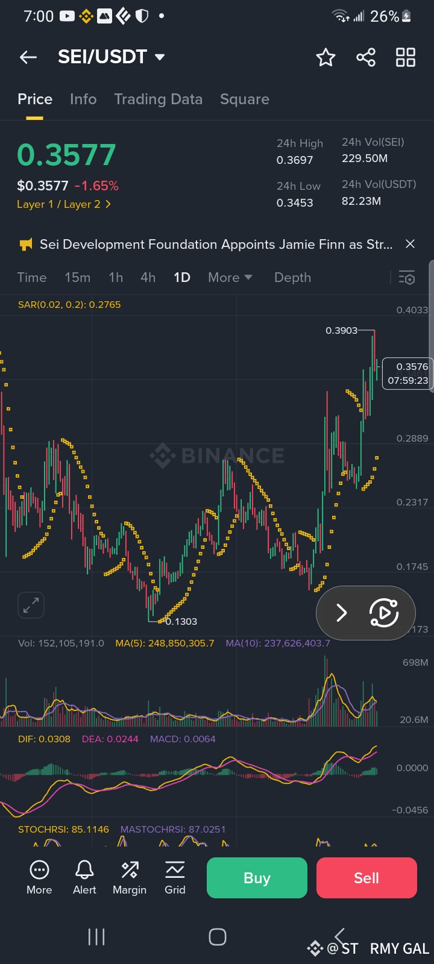Tap the Binance notification icon in status bar
Viewport: 434px width, 964px height.
point(86,16)
